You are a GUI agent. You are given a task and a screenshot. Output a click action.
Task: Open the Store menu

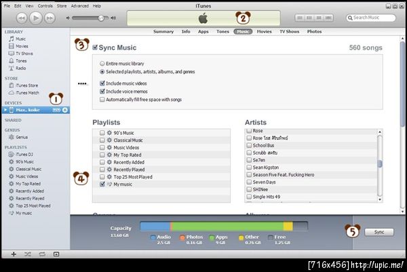62,5
